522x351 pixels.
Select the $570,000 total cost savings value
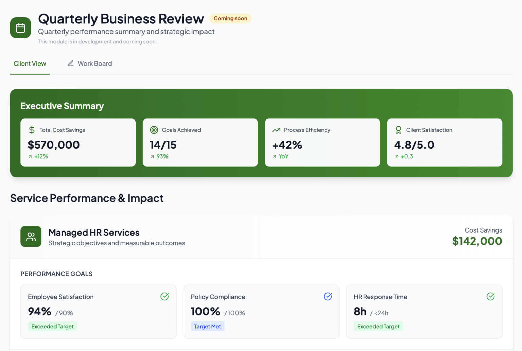click(x=54, y=145)
